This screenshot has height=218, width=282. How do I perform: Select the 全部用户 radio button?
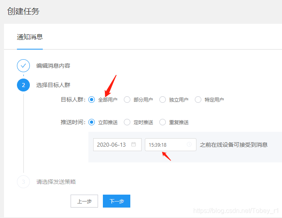(x=92, y=100)
